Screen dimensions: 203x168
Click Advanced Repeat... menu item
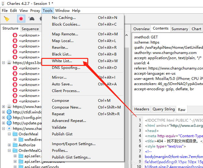click(83, 121)
